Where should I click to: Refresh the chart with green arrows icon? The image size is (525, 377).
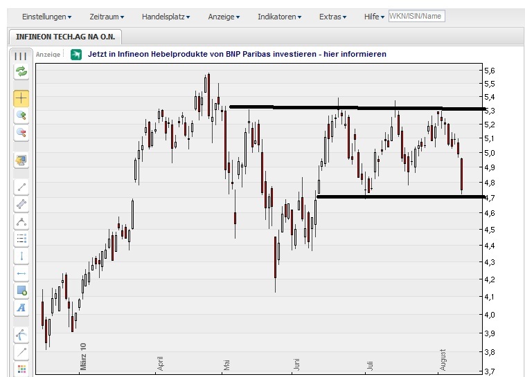[x=21, y=71]
